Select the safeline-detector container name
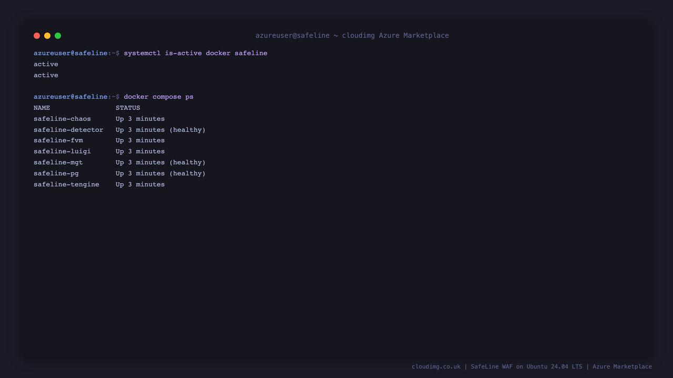 tap(68, 130)
